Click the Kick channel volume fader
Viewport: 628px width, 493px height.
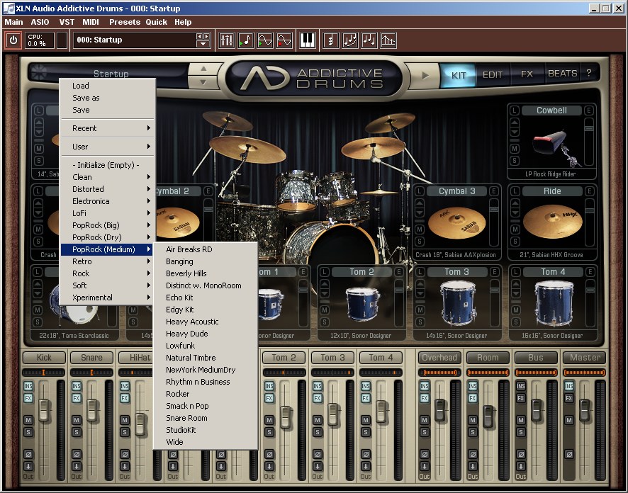pyautogui.click(x=44, y=409)
